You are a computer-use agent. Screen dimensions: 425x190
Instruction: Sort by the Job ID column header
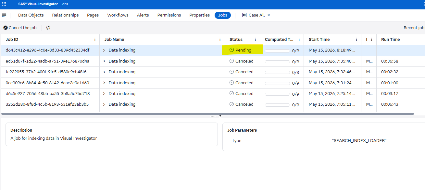[12, 40]
